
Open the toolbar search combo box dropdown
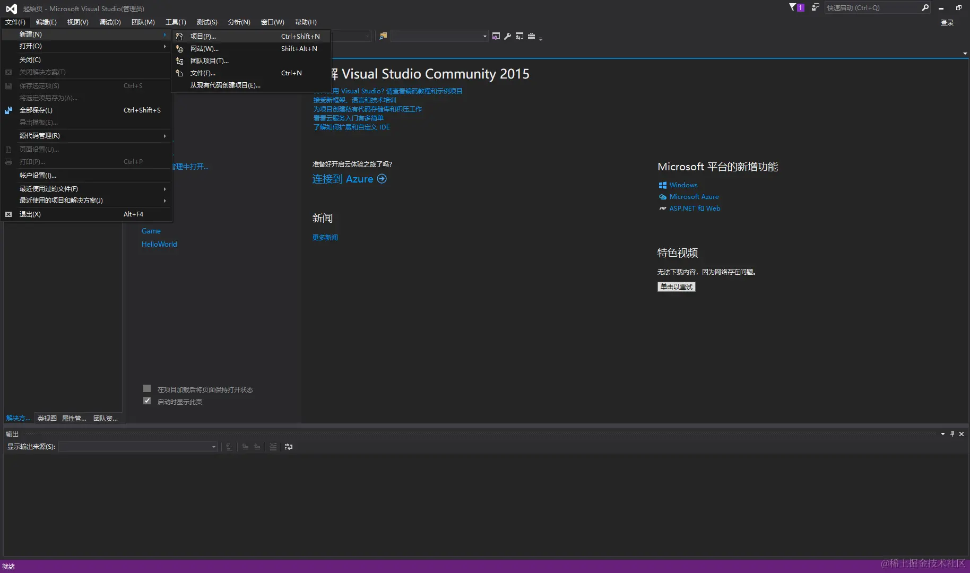[x=484, y=36]
